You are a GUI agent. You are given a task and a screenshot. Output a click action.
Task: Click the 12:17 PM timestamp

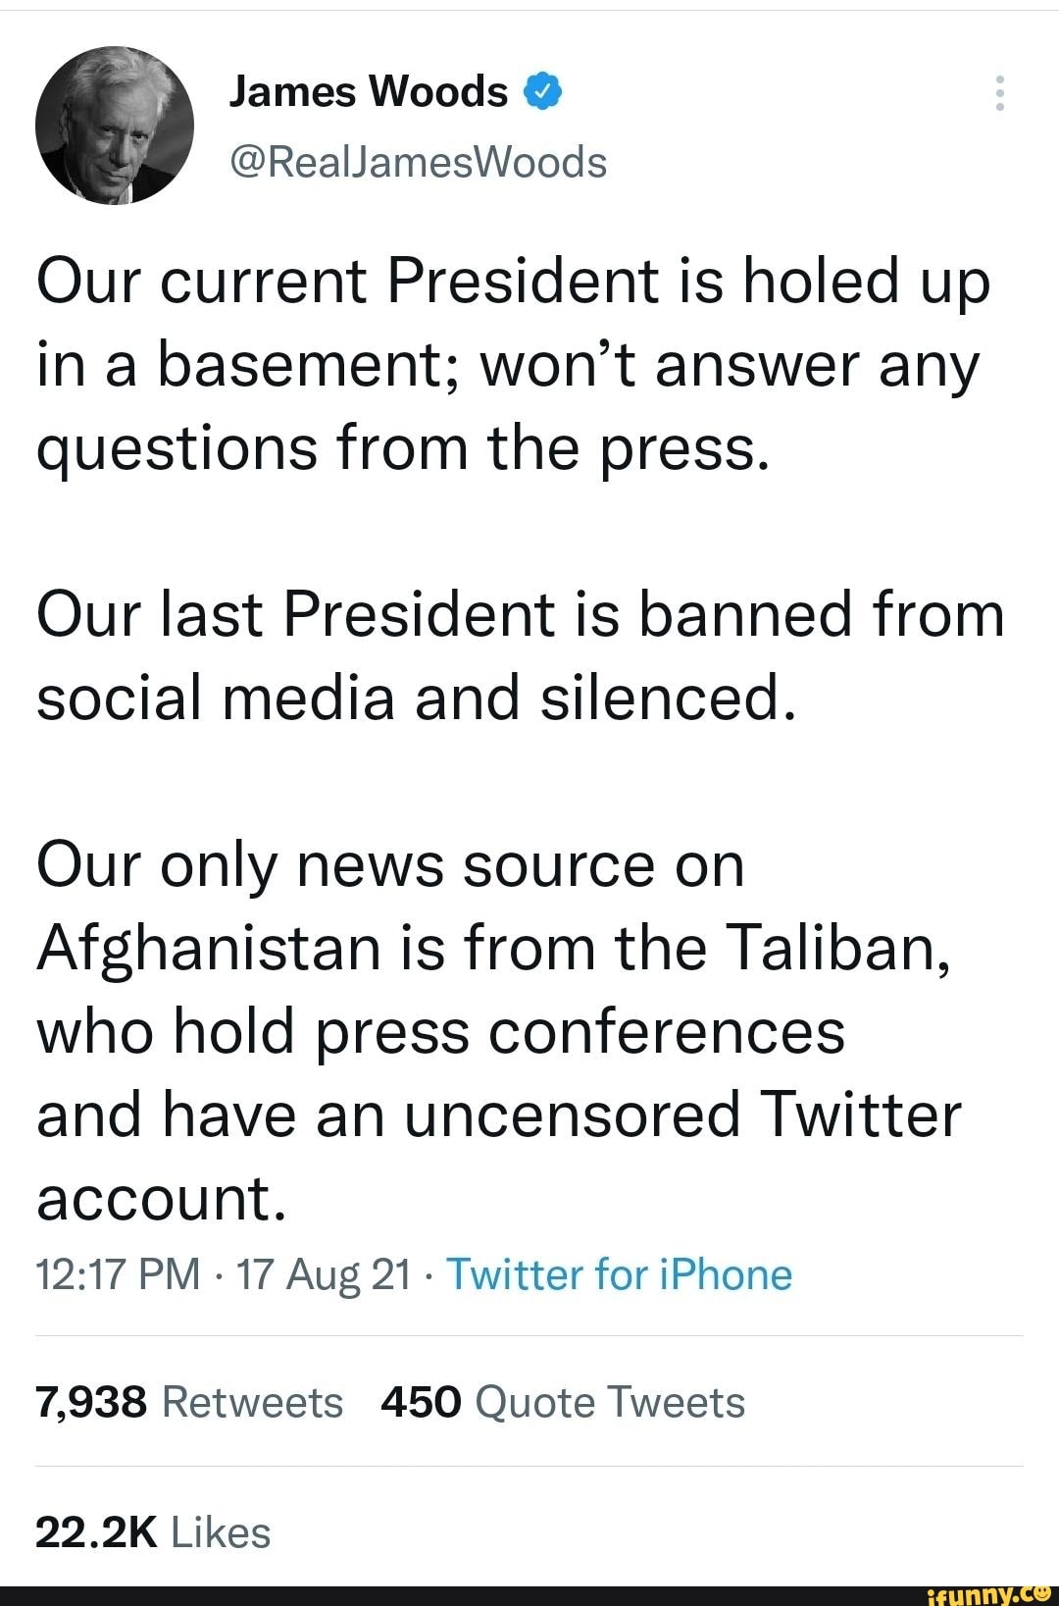pyautogui.click(x=118, y=1274)
